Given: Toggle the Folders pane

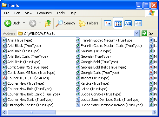Looking at the screenshot, I should (89, 23).
